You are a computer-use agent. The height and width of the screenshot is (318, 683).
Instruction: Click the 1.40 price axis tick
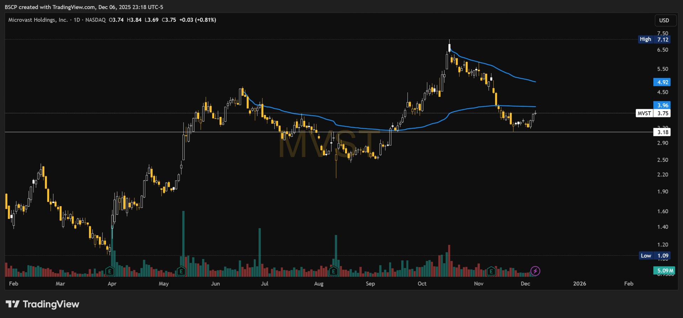663,227
